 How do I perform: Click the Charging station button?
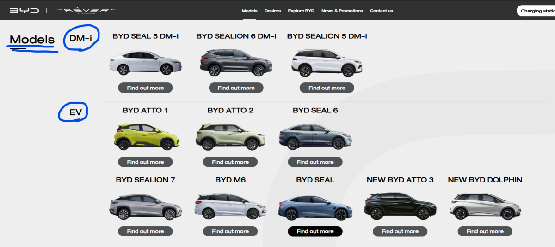pyautogui.click(x=536, y=11)
